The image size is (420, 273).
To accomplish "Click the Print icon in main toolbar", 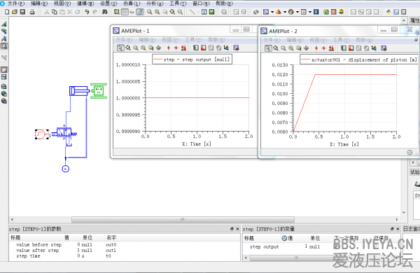I will click(x=32, y=12).
